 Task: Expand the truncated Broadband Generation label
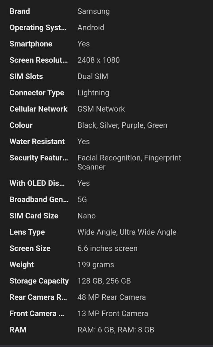tap(39, 200)
